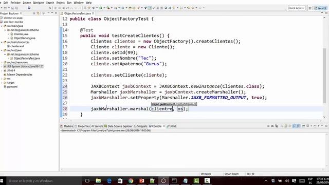Click Remove Launch X icon in Console
This screenshot has width=329, height=185.
click(272, 126)
